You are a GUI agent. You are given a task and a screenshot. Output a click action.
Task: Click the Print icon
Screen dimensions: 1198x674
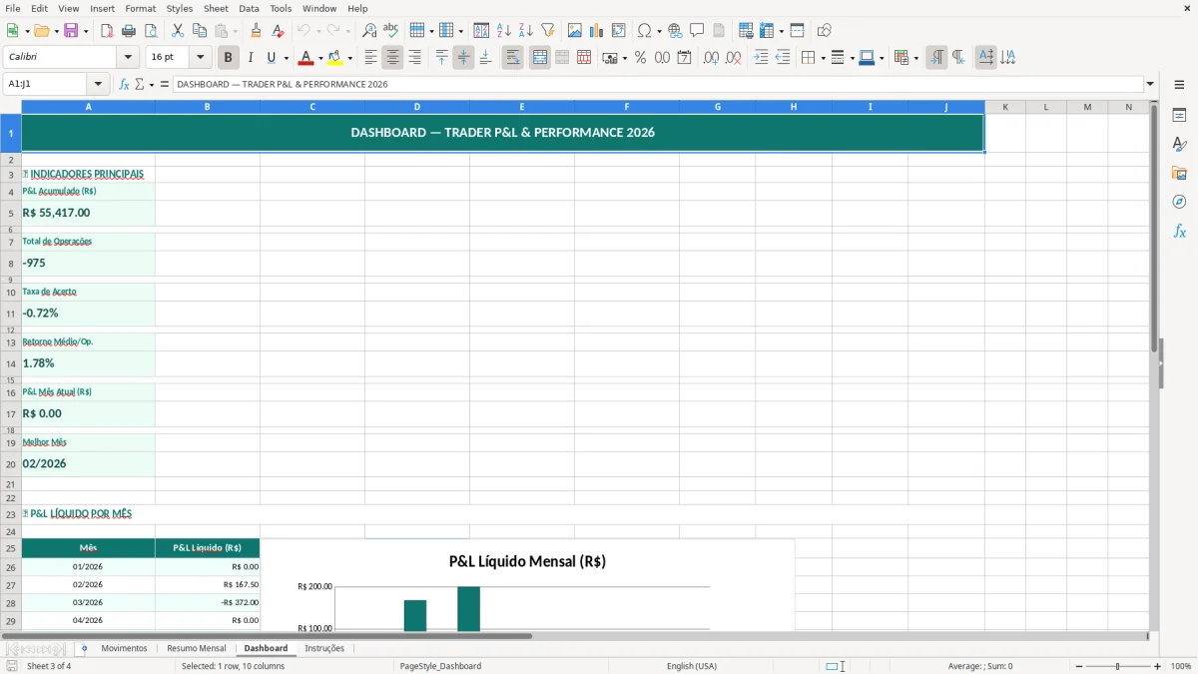pos(129,31)
